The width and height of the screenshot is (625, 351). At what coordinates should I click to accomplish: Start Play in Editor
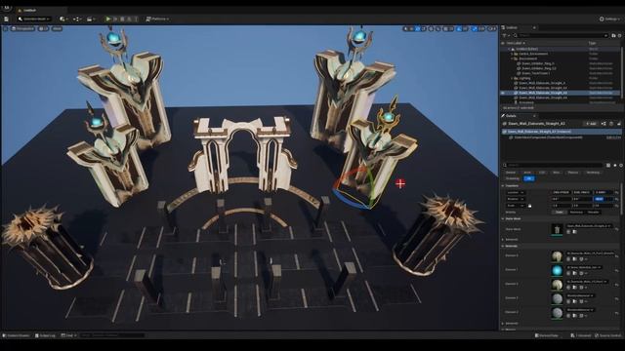[107, 19]
